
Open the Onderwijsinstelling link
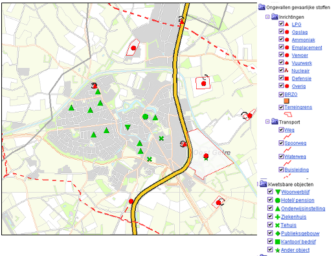click(x=303, y=209)
